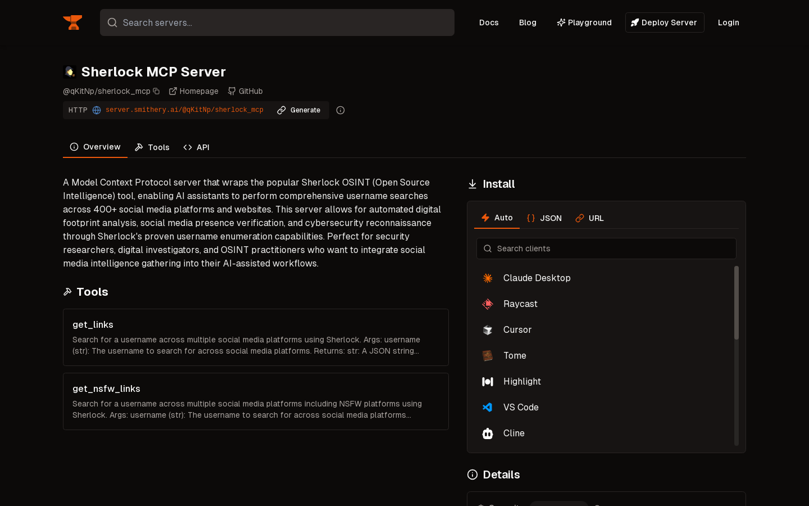Click the Install heading text

click(x=499, y=184)
